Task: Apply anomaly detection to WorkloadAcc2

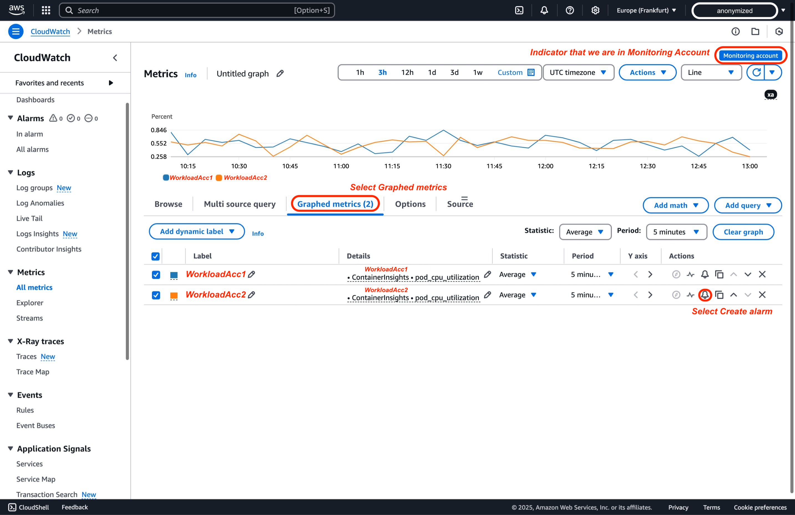Action: pyautogui.click(x=690, y=295)
